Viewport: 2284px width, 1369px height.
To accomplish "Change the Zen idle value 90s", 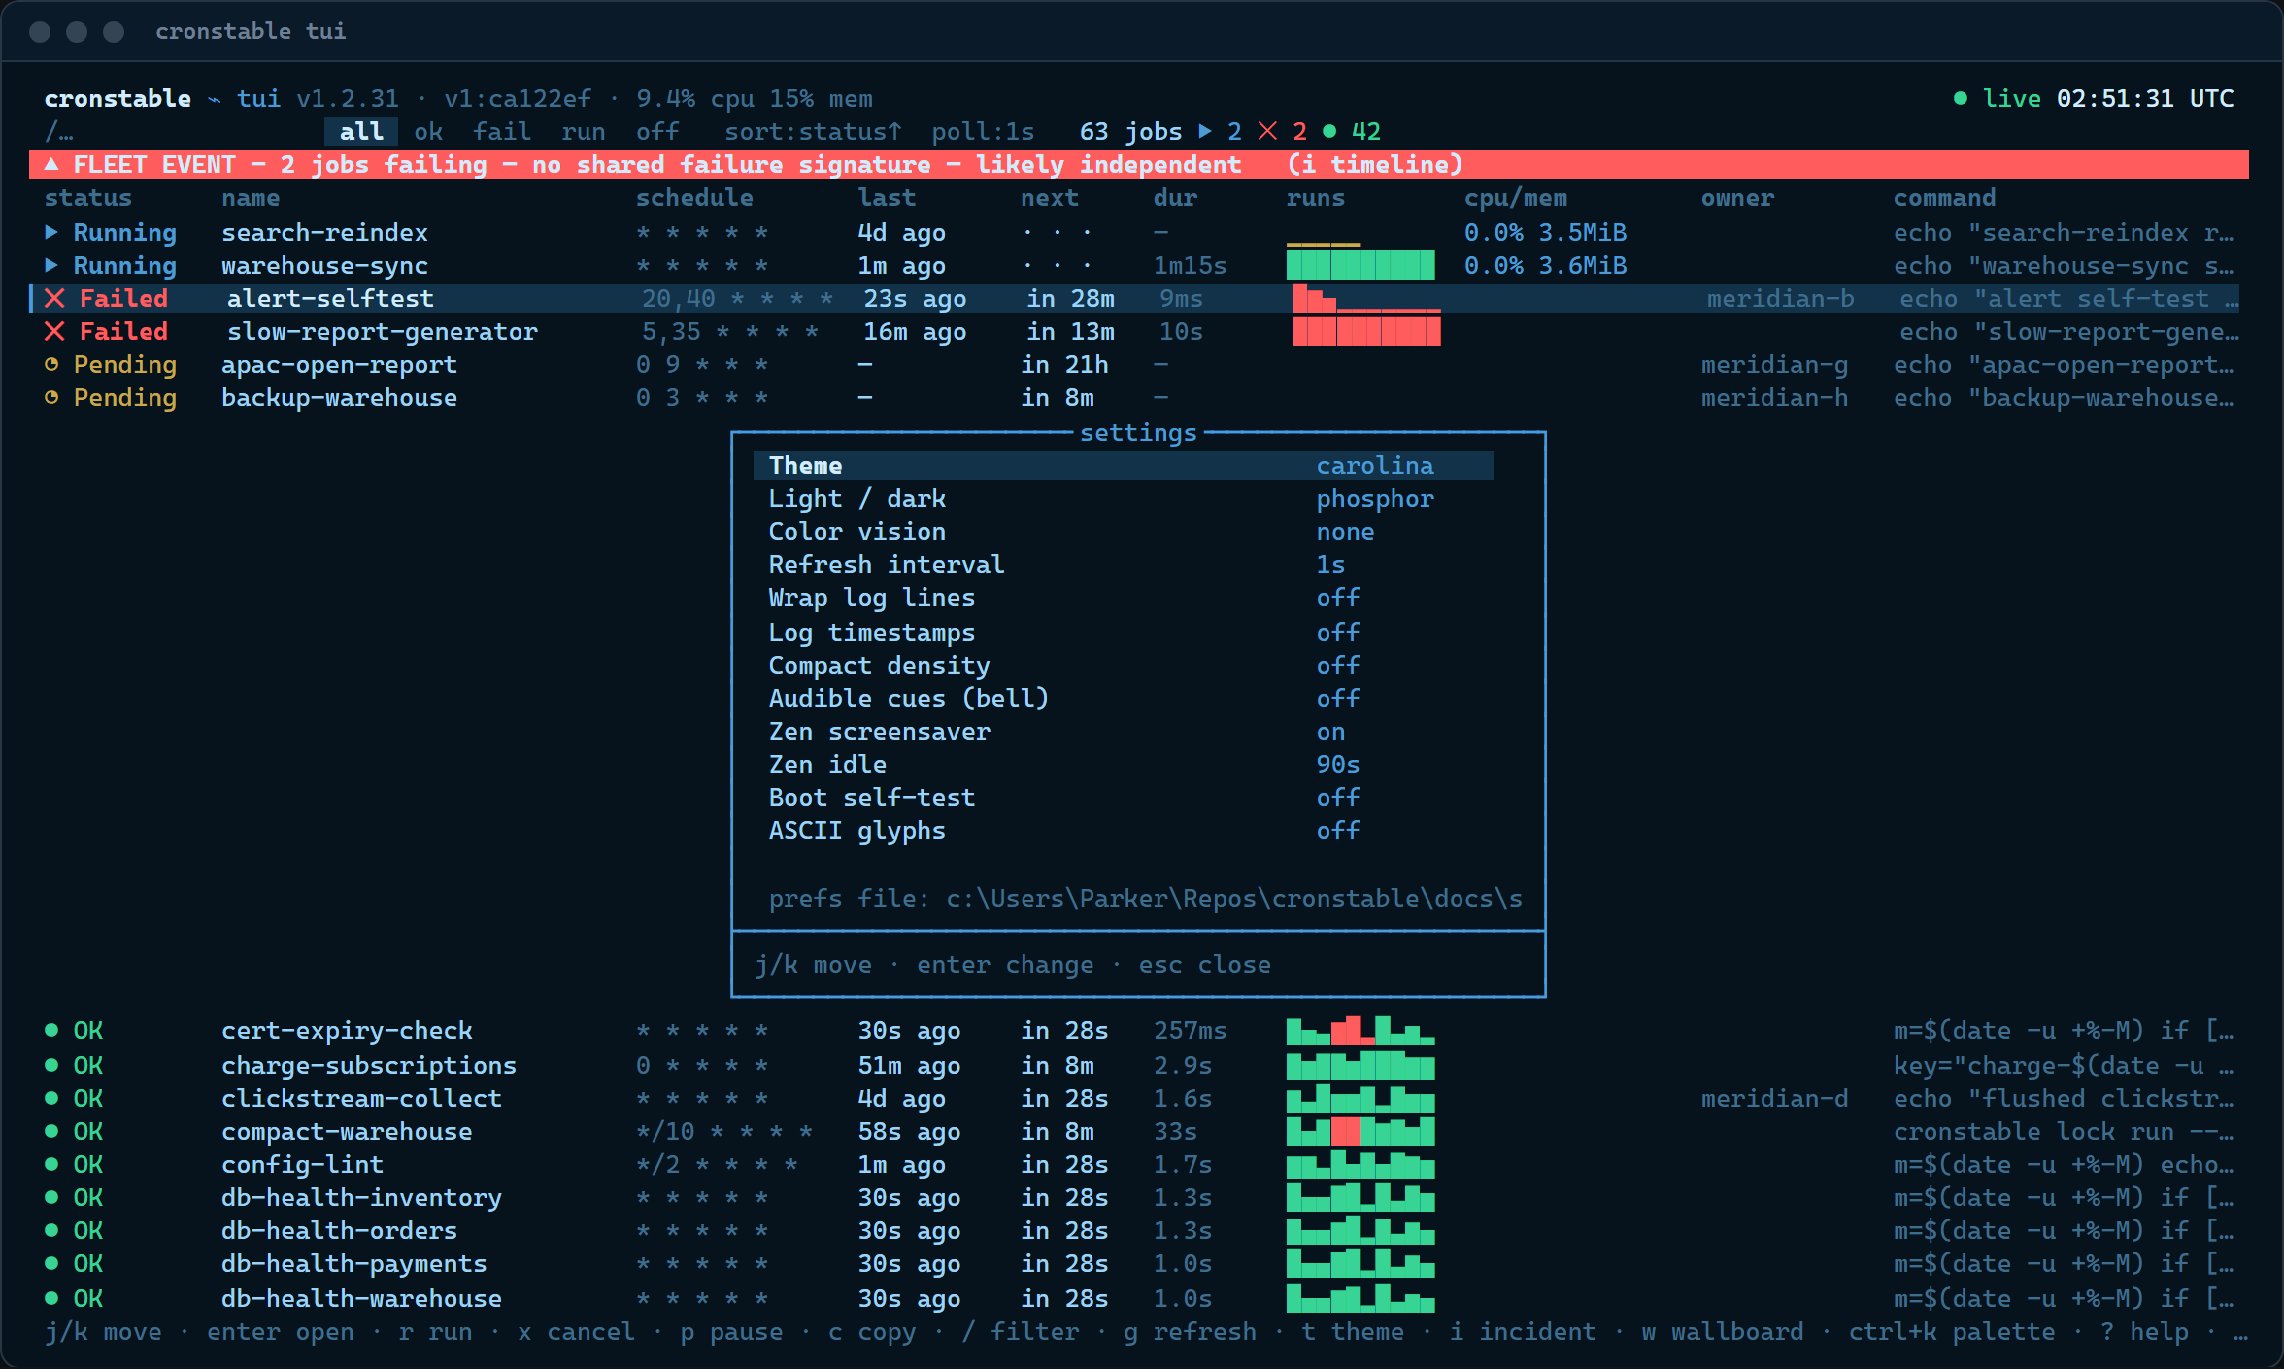I will tap(1337, 764).
